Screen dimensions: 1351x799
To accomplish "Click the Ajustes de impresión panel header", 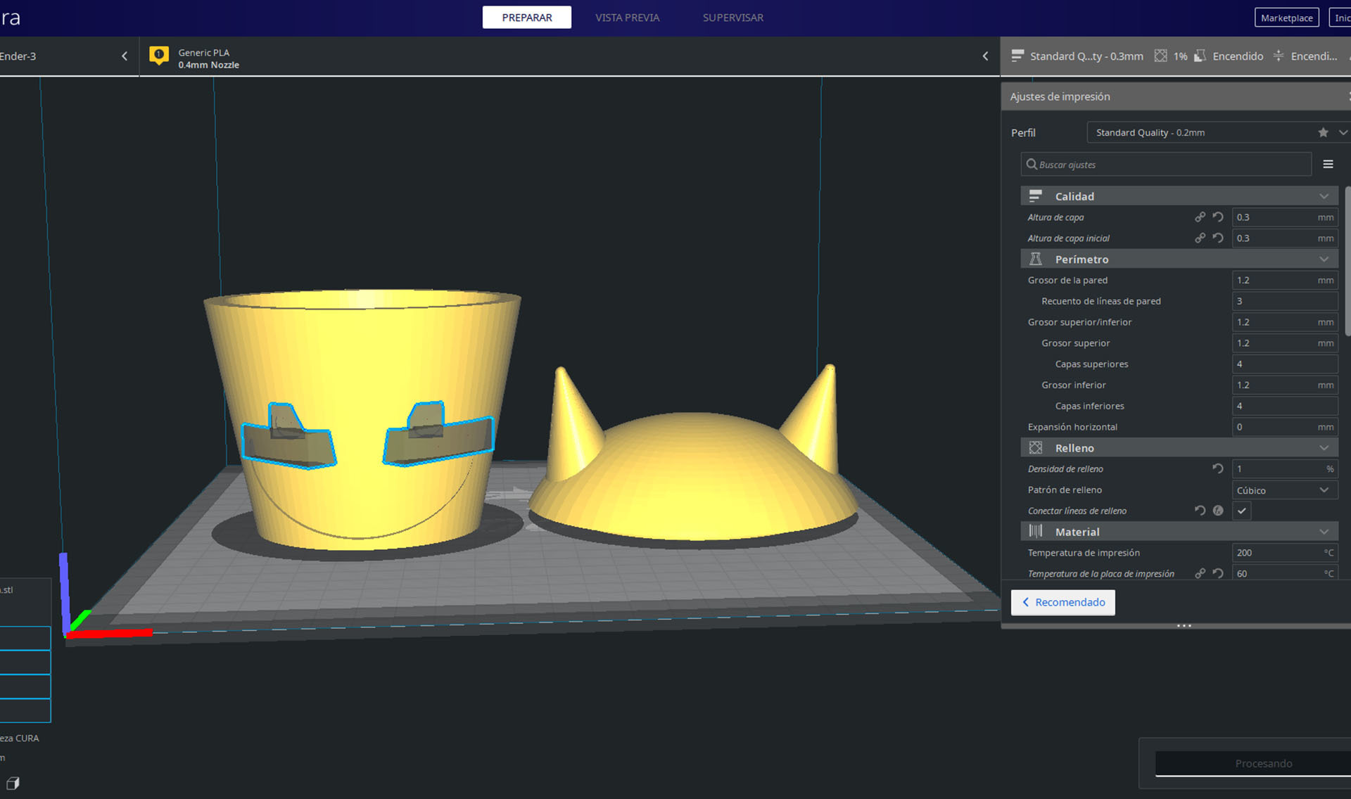I will tap(1176, 96).
